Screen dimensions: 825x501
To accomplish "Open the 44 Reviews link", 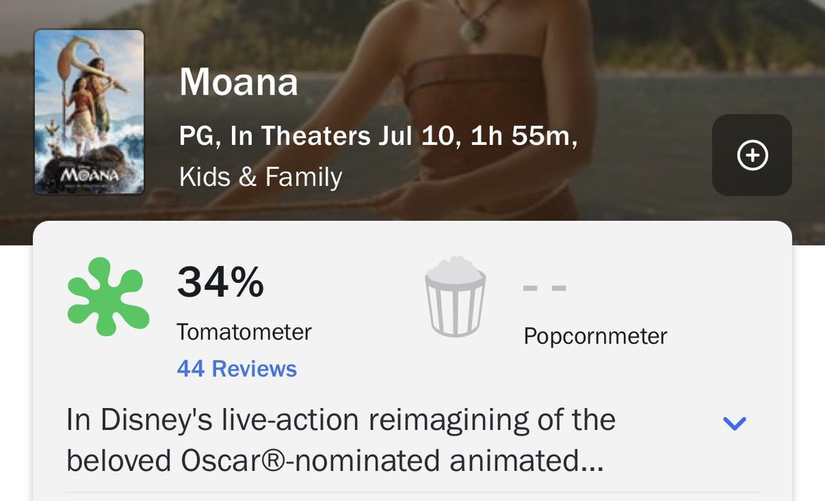I will [x=237, y=368].
